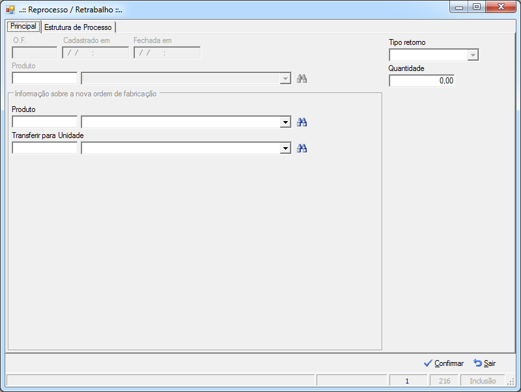Click the 'Inclusão' status bar text
Screen dimensions: 521x392
click(483, 381)
